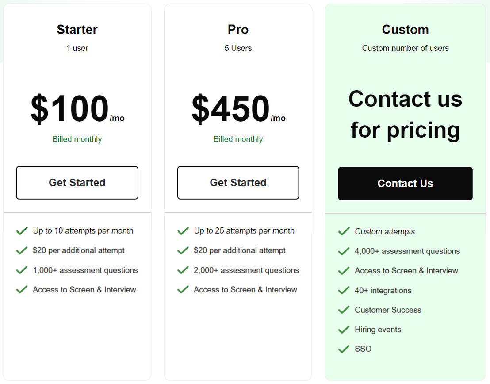Click the '$450 /mo' price label
The image size is (490, 384).
[x=238, y=110]
